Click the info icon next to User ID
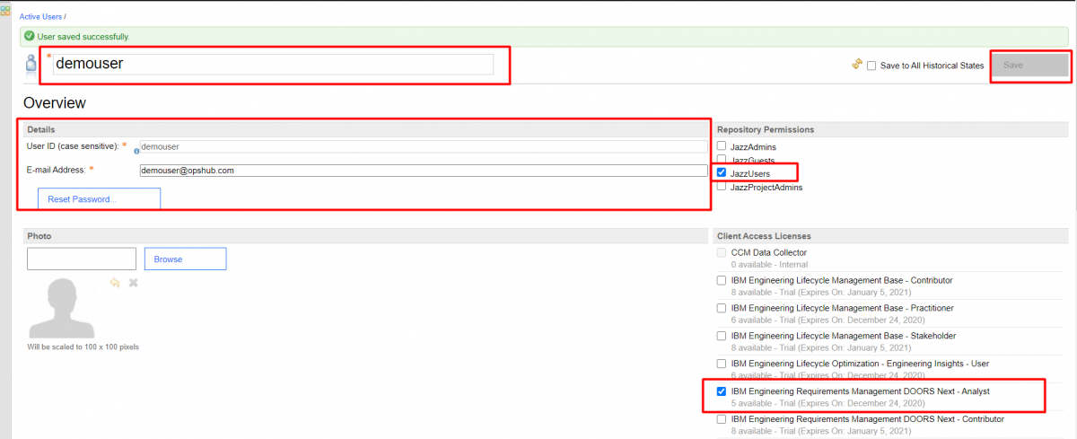The height and width of the screenshot is (439, 1077). tap(136, 151)
